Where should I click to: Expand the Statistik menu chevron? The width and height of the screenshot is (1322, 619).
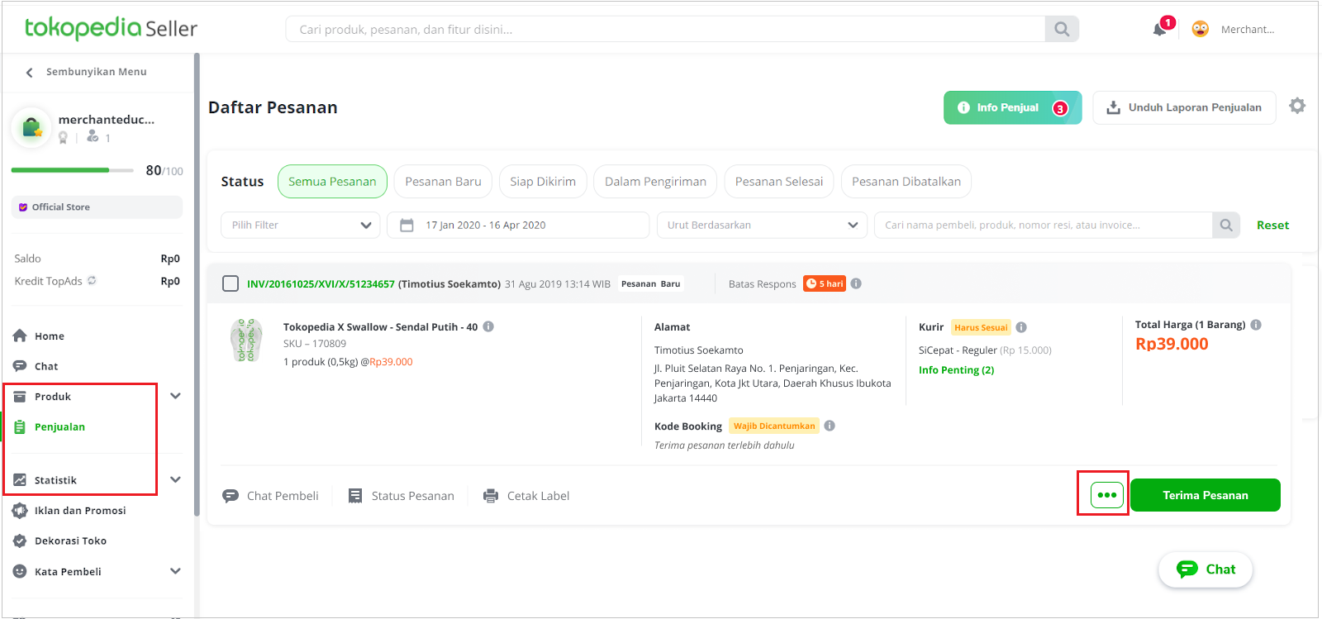[x=175, y=479]
